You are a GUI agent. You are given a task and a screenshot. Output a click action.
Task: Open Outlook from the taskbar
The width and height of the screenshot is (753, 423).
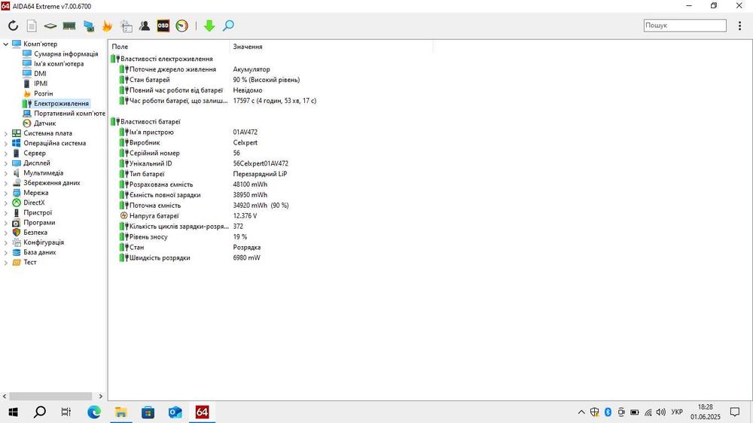175,412
